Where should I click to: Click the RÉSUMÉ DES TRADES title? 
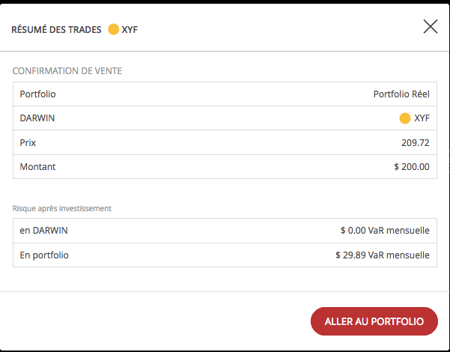point(56,29)
